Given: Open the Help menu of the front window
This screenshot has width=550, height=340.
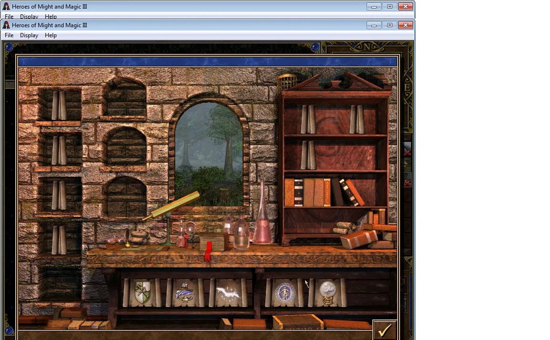Looking at the screenshot, I should pyautogui.click(x=51, y=35).
